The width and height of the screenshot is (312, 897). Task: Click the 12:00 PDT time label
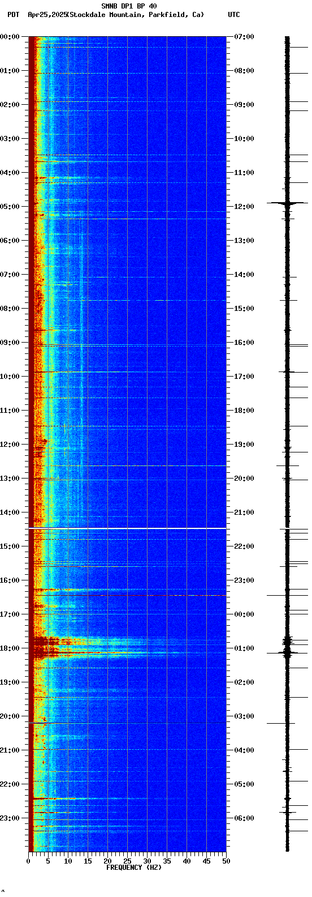[x=10, y=445]
